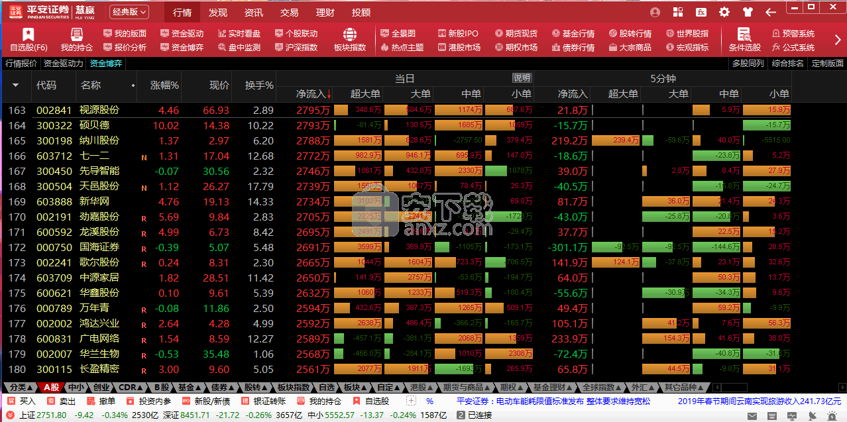This screenshot has height=422, width=847.
Task: Click the user account avatar icon
Action: tap(655, 12)
